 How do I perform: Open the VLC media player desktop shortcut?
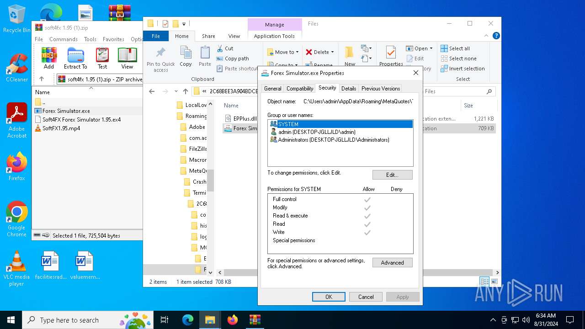point(16,269)
